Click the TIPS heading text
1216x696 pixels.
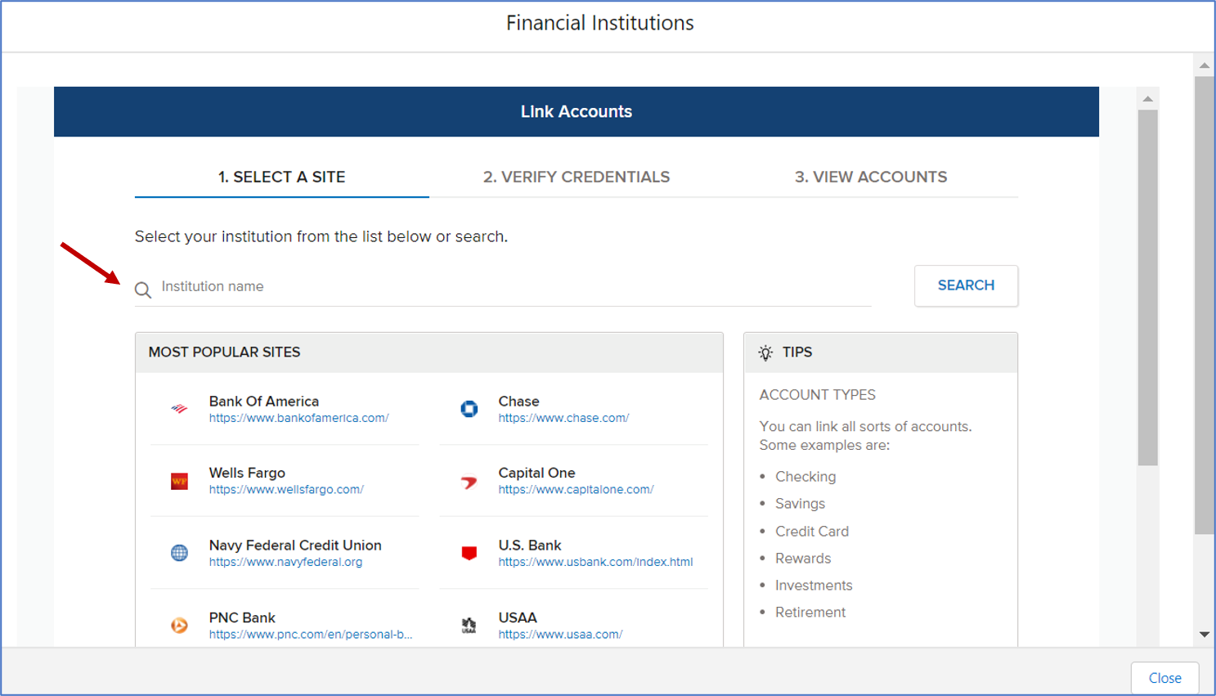[x=797, y=352]
